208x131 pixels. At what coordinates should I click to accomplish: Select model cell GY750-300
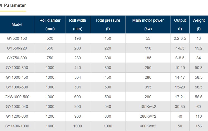pyautogui.click(x=17, y=58)
